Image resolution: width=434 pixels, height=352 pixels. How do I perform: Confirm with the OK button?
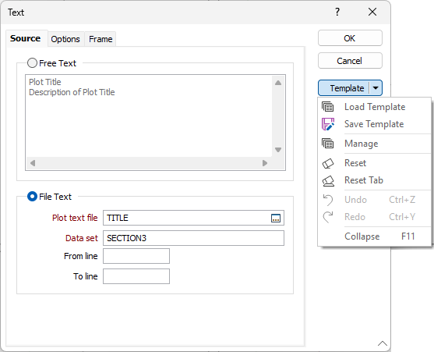[x=350, y=38]
